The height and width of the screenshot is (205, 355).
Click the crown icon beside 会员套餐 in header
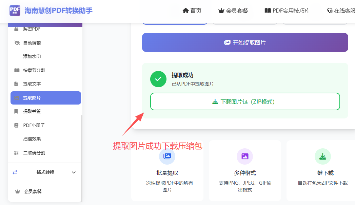pyautogui.click(x=221, y=11)
